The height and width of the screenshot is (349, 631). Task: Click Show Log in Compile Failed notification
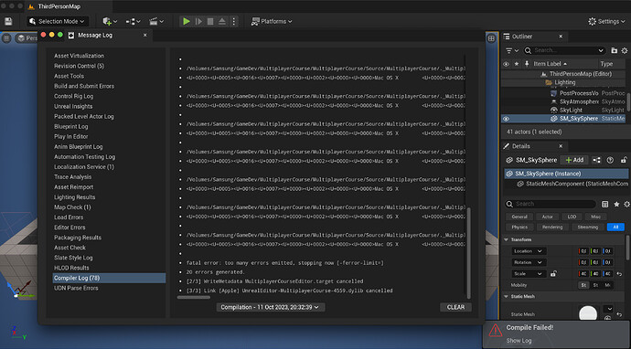point(519,341)
